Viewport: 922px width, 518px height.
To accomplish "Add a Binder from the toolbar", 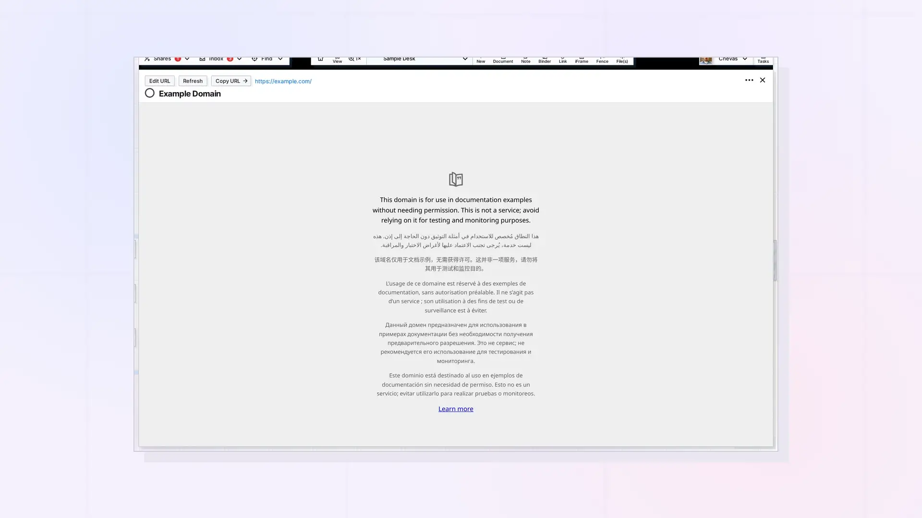I will click(545, 60).
